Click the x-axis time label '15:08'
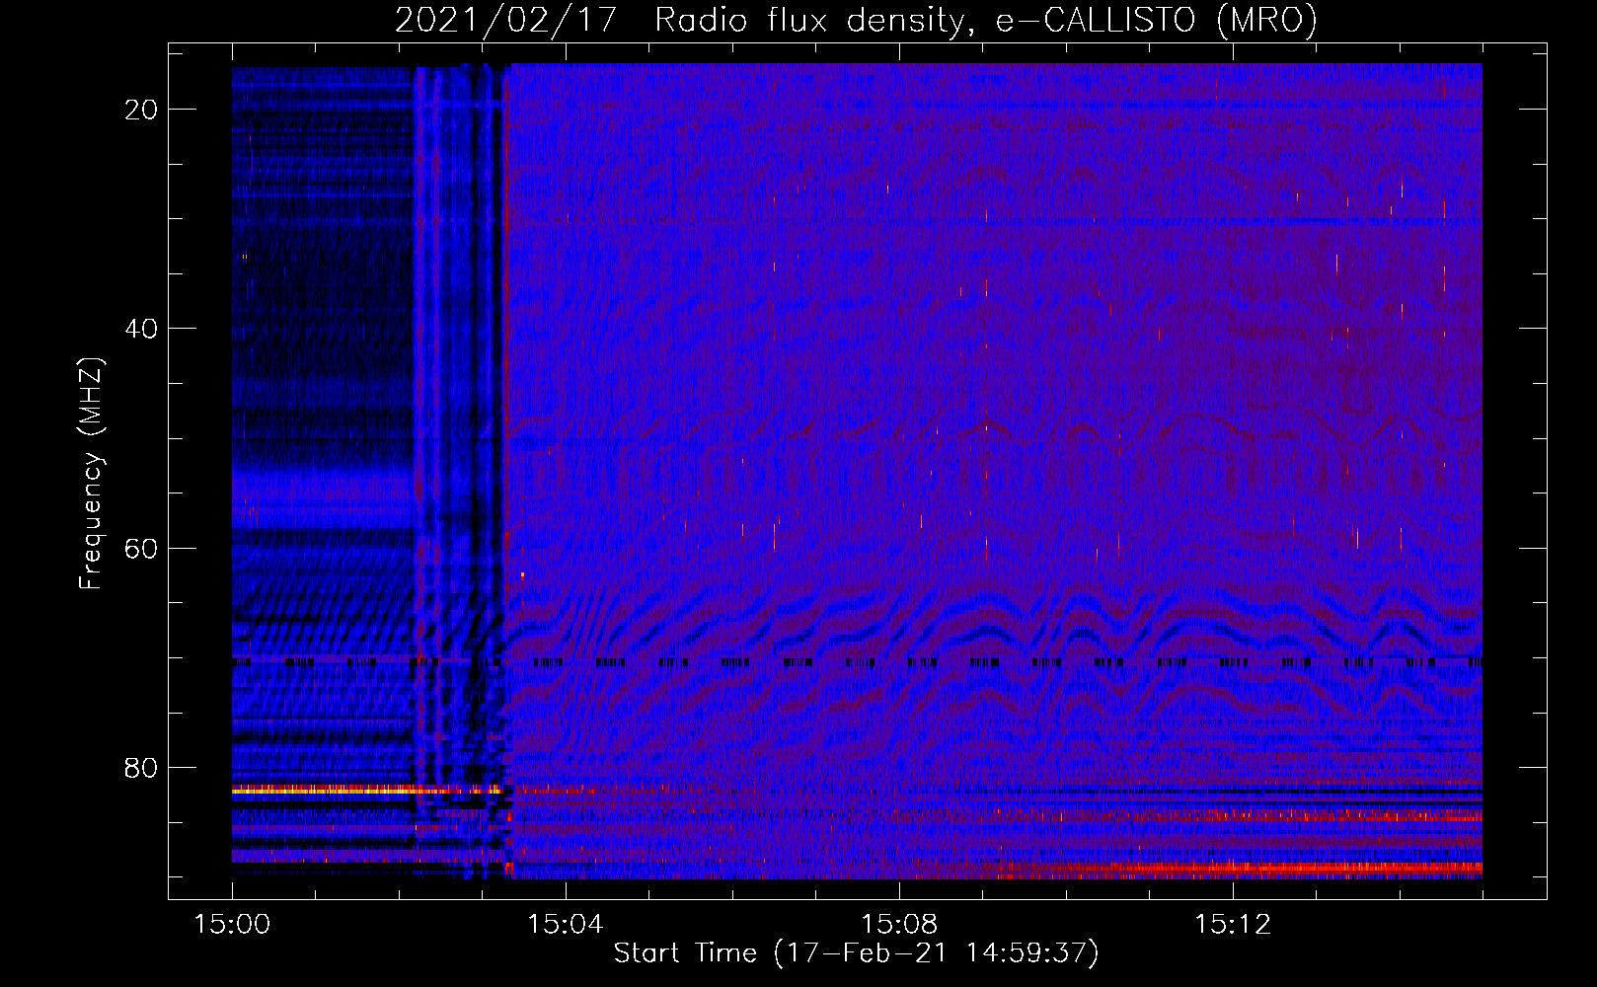1597x987 pixels. [x=899, y=925]
